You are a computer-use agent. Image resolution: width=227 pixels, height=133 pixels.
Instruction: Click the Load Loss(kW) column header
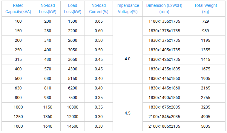click(x=73, y=9)
